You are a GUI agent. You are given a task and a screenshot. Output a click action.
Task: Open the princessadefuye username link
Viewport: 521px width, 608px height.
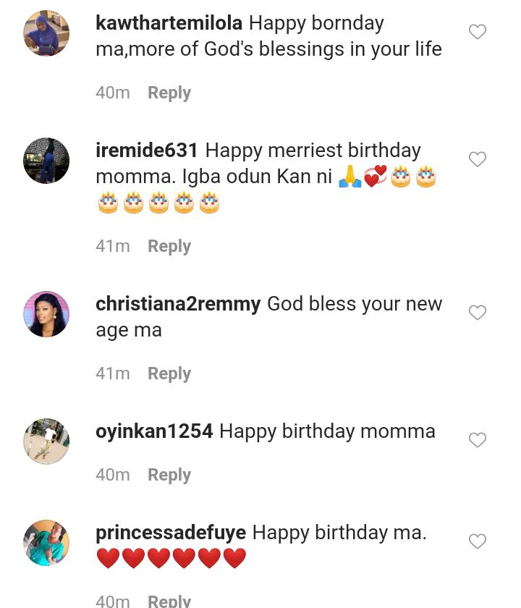point(171,533)
